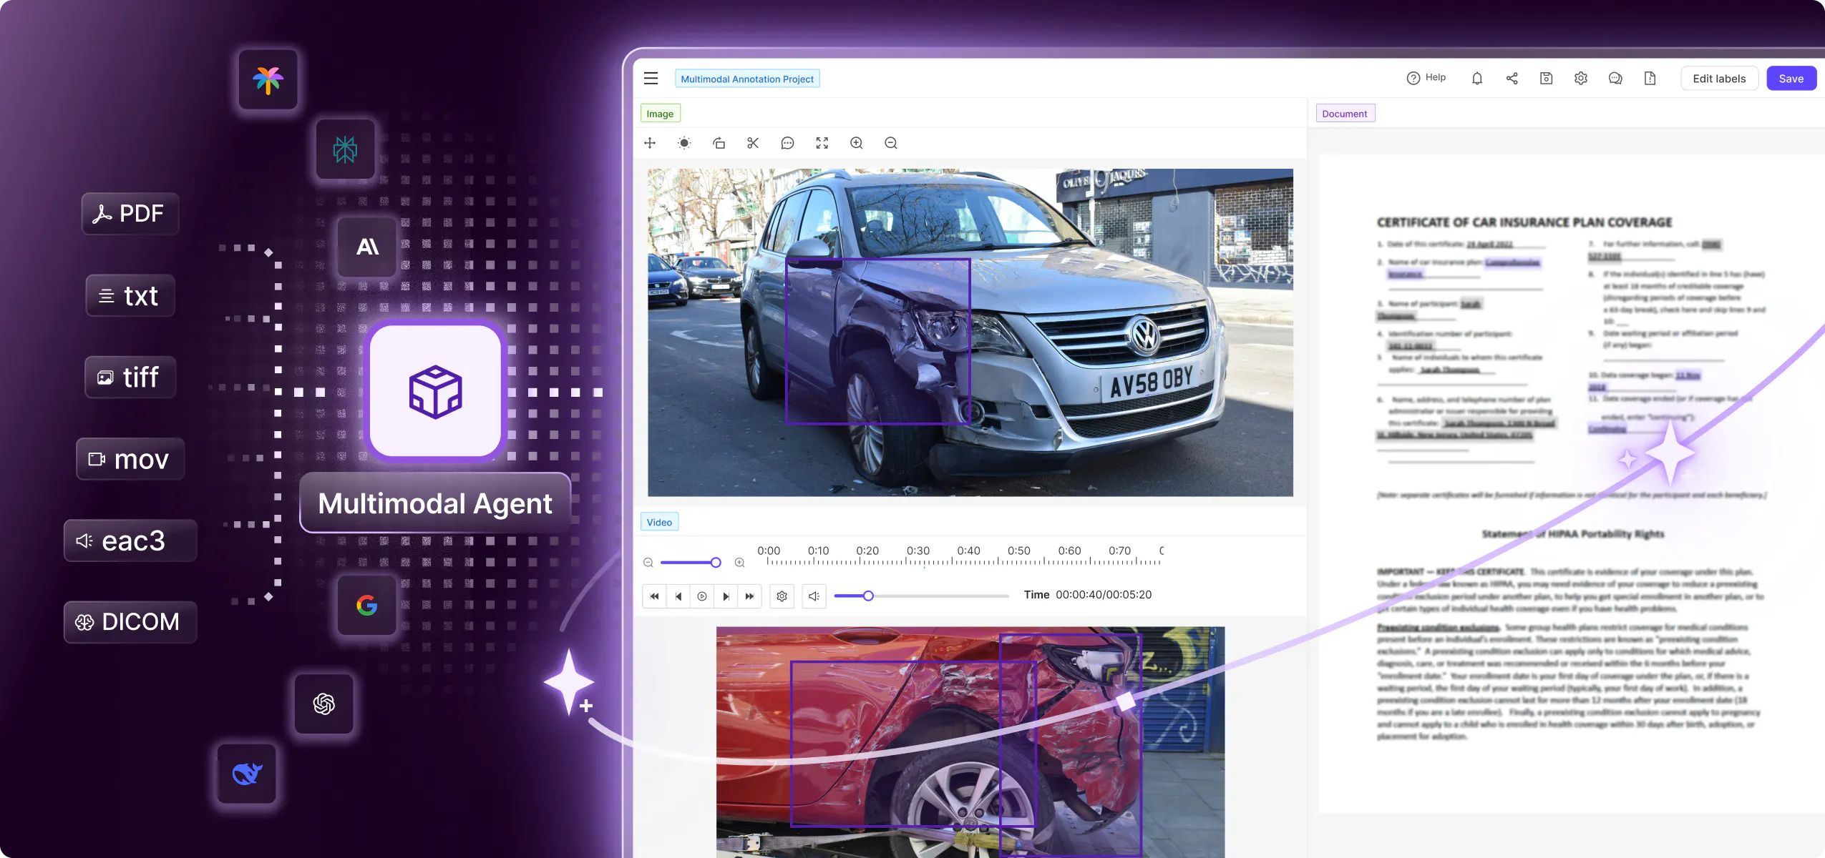
Task: Click the notifications bell icon
Action: (1476, 79)
